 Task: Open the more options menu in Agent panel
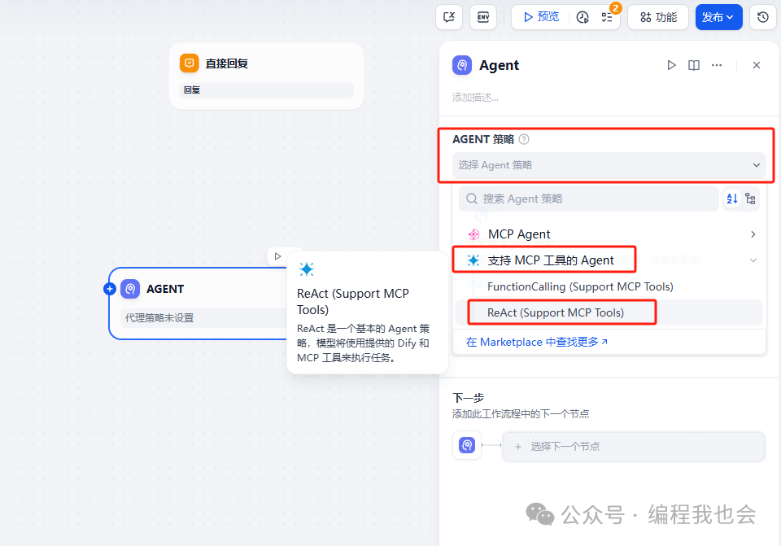click(717, 65)
